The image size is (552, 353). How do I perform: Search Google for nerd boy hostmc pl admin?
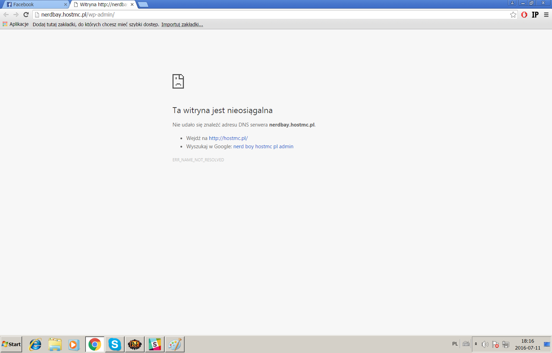[x=263, y=147]
